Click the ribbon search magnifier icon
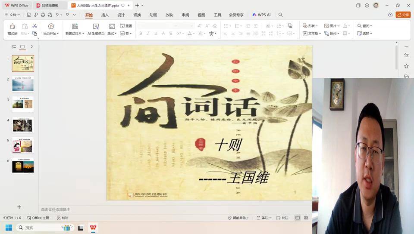The image size is (414, 234). pos(280,15)
